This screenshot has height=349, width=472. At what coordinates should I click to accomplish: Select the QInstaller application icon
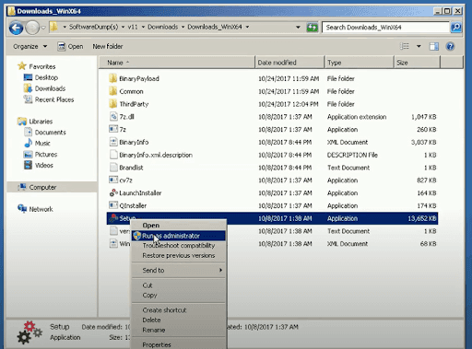click(113, 205)
